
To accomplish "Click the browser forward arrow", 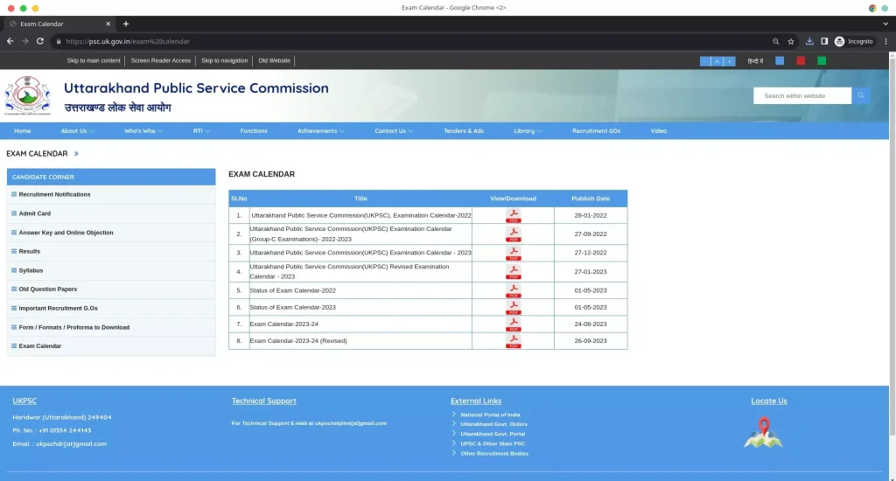I will click(25, 41).
